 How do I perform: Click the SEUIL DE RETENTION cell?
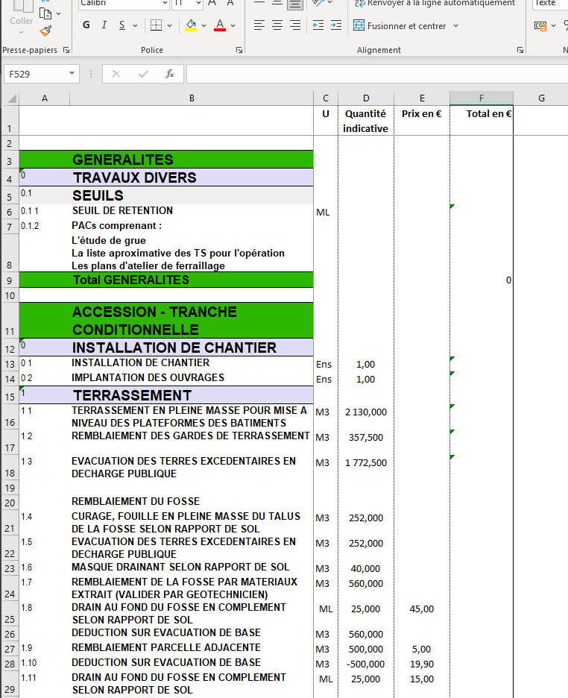[192, 212]
